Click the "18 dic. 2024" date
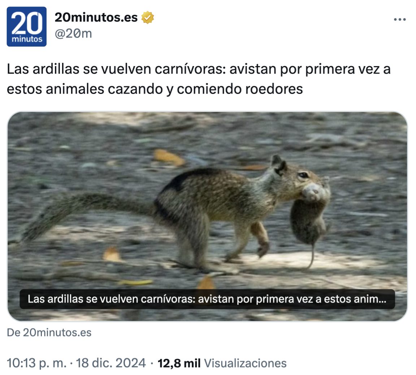Screen dimensions: 416x375 point(111,363)
